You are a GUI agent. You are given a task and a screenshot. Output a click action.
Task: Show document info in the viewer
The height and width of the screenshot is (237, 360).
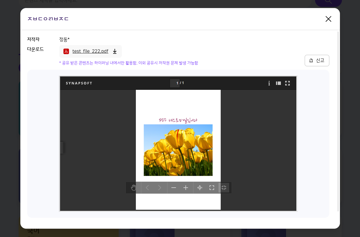tap(269, 83)
